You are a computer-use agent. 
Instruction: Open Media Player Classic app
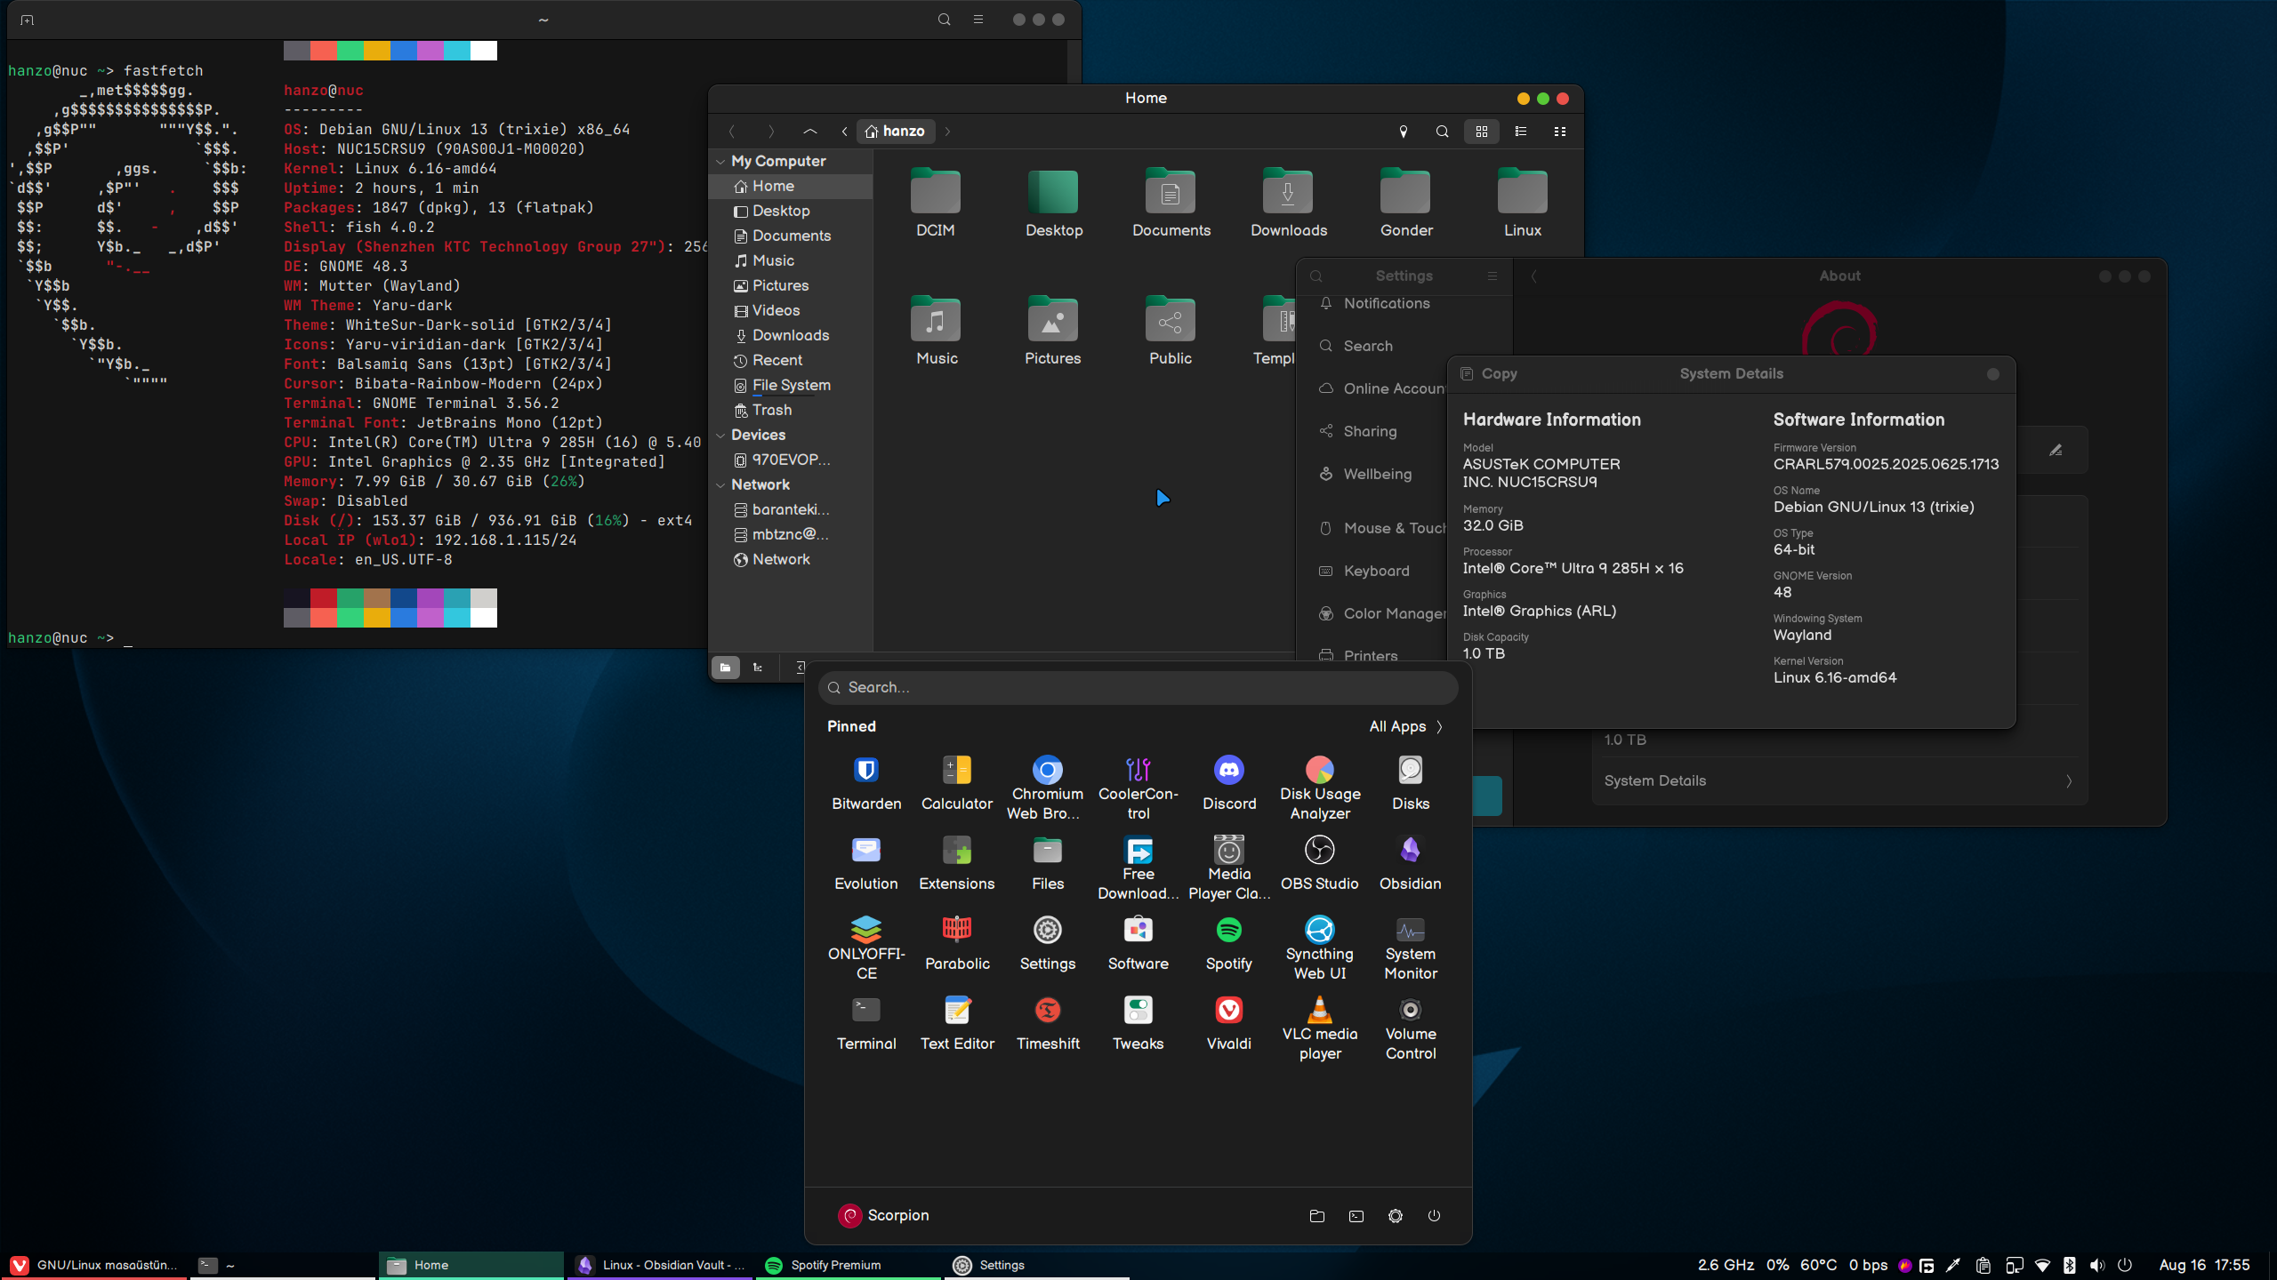[x=1229, y=868]
